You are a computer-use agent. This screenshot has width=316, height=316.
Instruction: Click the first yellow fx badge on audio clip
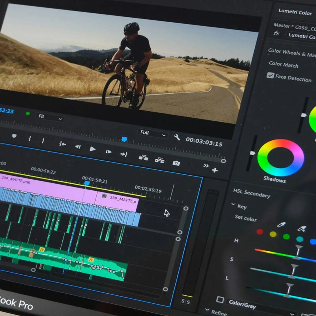point(42,249)
